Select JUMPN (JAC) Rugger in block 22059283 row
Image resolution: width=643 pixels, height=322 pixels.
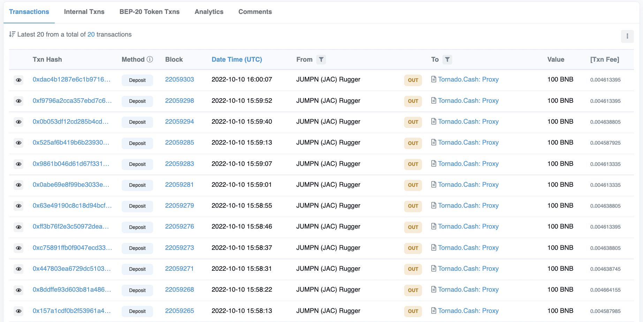click(328, 164)
